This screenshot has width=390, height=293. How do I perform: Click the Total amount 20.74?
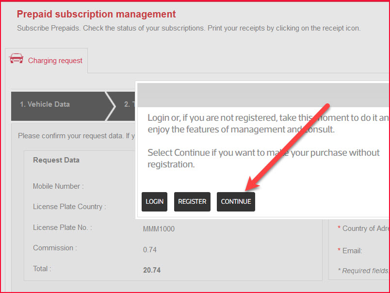tap(152, 270)
